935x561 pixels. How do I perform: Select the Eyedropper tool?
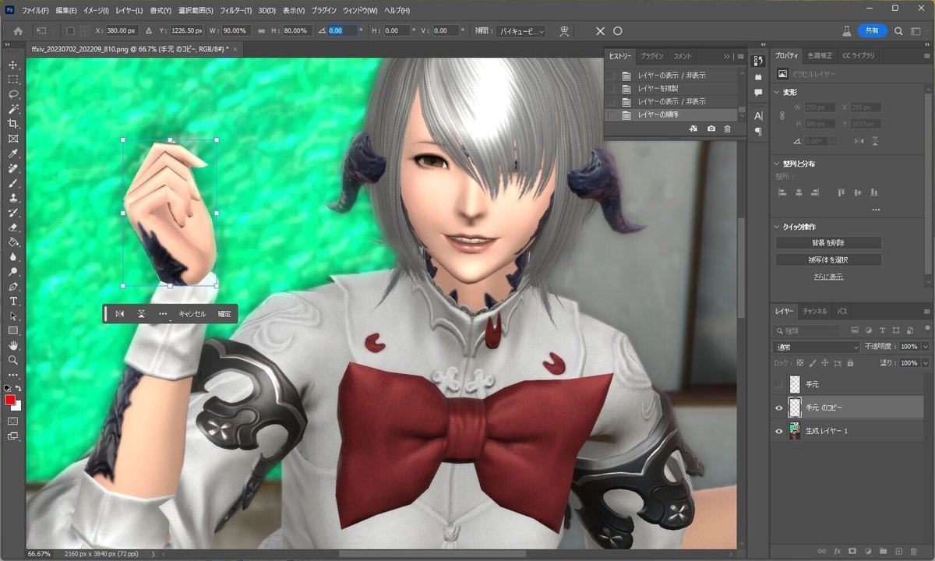click(13, 153)
